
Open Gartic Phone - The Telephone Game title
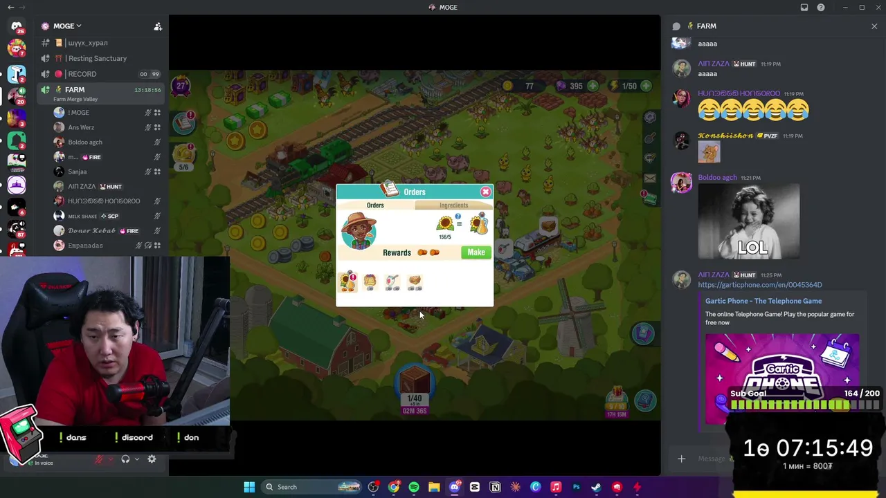click(x=763, y=301)
